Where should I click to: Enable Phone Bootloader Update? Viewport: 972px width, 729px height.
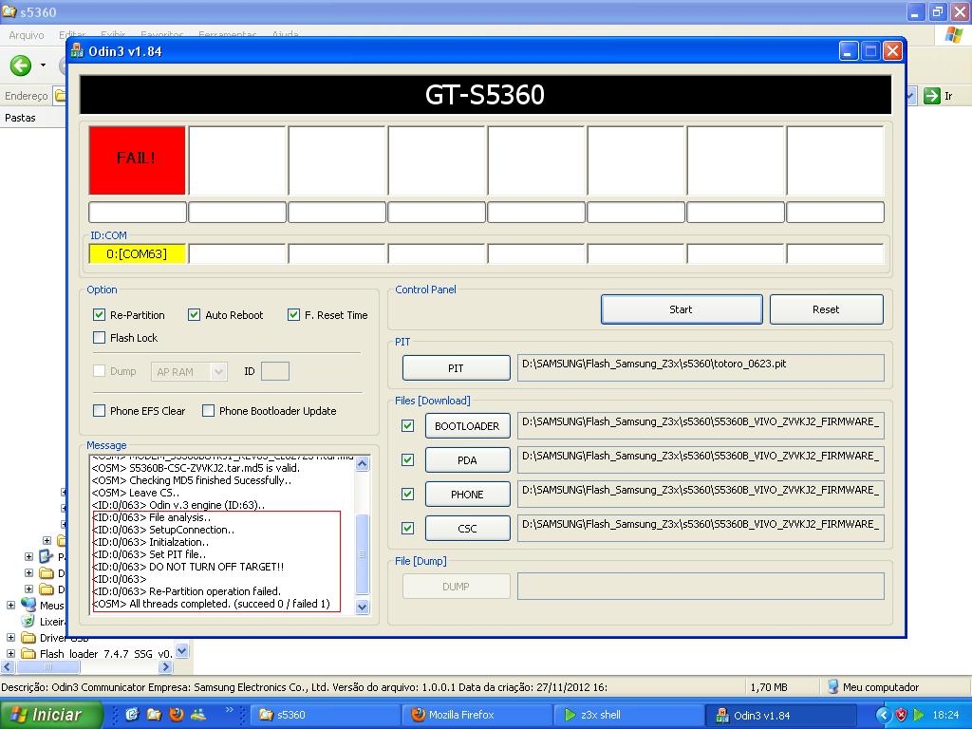coord(208,410)
